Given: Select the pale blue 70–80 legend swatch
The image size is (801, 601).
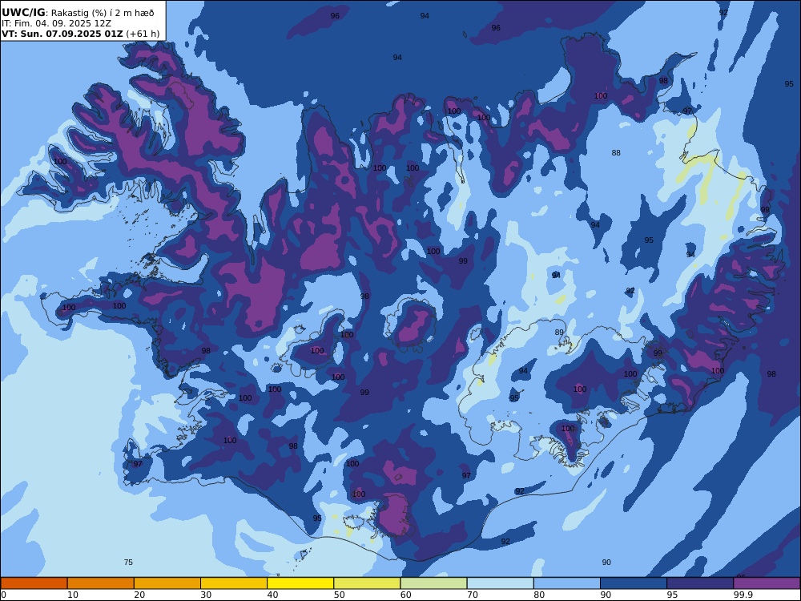Looking at the screenshot, I should click(500, 583).
